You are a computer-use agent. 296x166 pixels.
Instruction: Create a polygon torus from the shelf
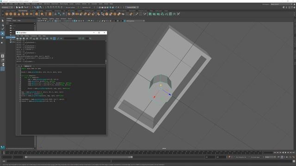(x=23, y=14)
